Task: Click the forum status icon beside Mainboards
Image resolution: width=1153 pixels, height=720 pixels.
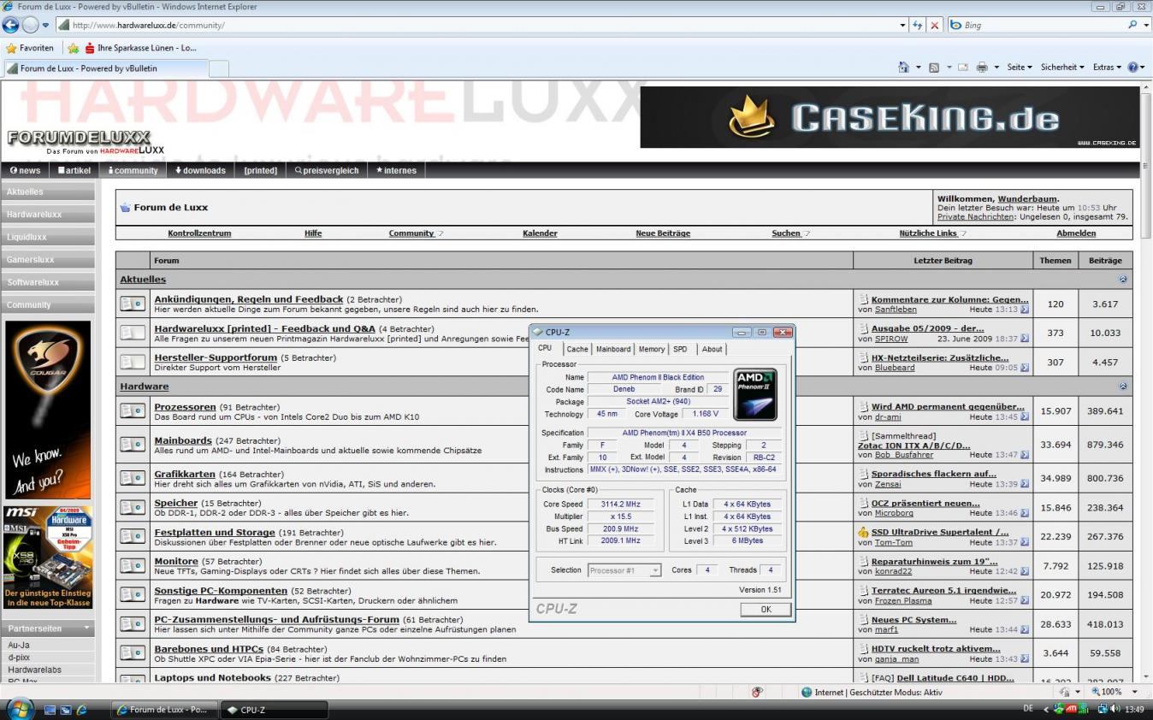Action: pyautogui.click(x=133, y=444)
